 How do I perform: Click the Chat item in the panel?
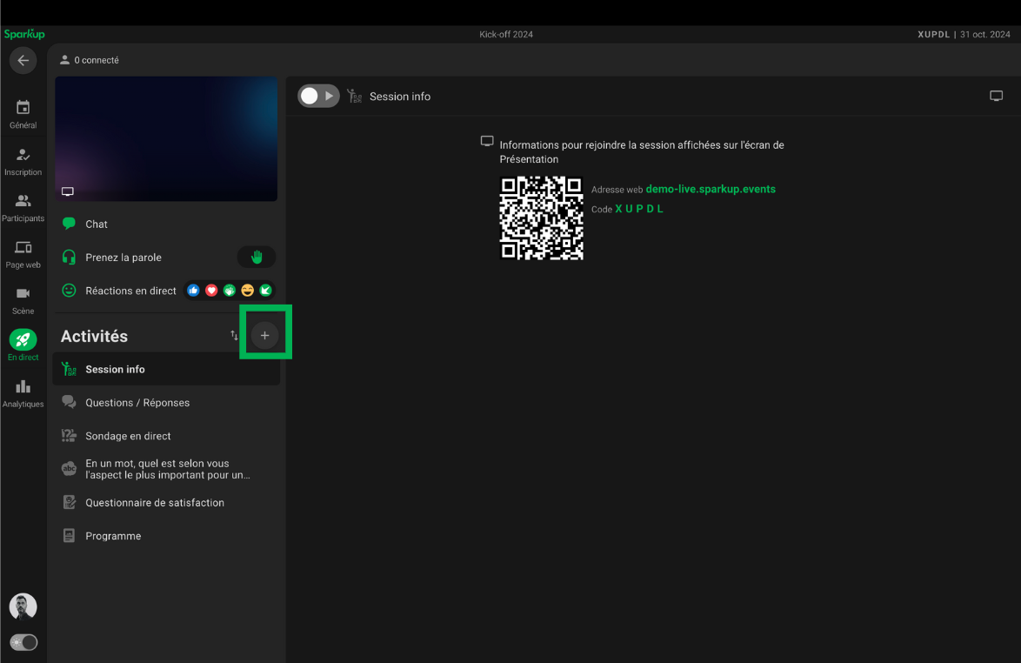97,224
